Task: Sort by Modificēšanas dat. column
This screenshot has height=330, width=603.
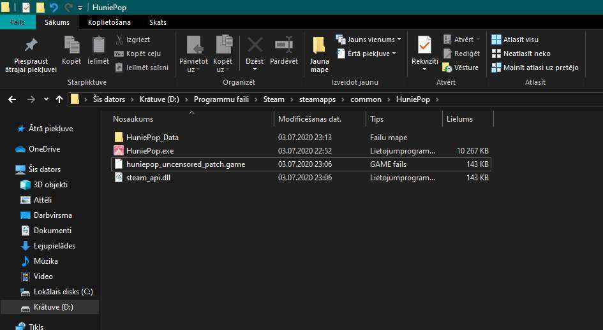Action: (x=310, y=119)
